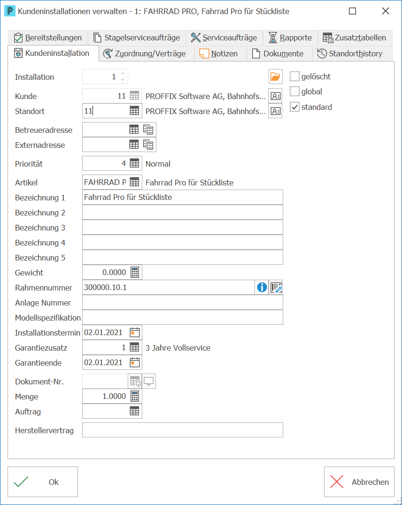
Task: Switch to the Bereitstellungen tab
Action: (x=48, y=38)
